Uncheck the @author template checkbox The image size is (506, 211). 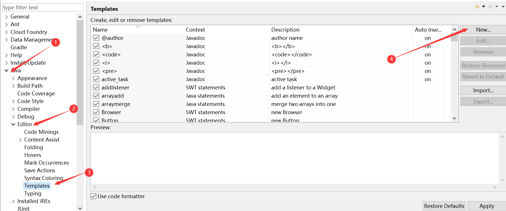96,38
